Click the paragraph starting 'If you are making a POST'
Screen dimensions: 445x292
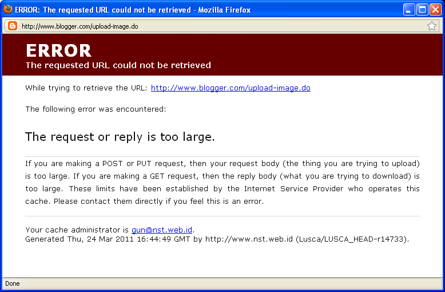[x=223, y=183]
